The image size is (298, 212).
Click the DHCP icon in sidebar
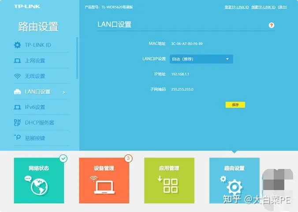point(17,122)
